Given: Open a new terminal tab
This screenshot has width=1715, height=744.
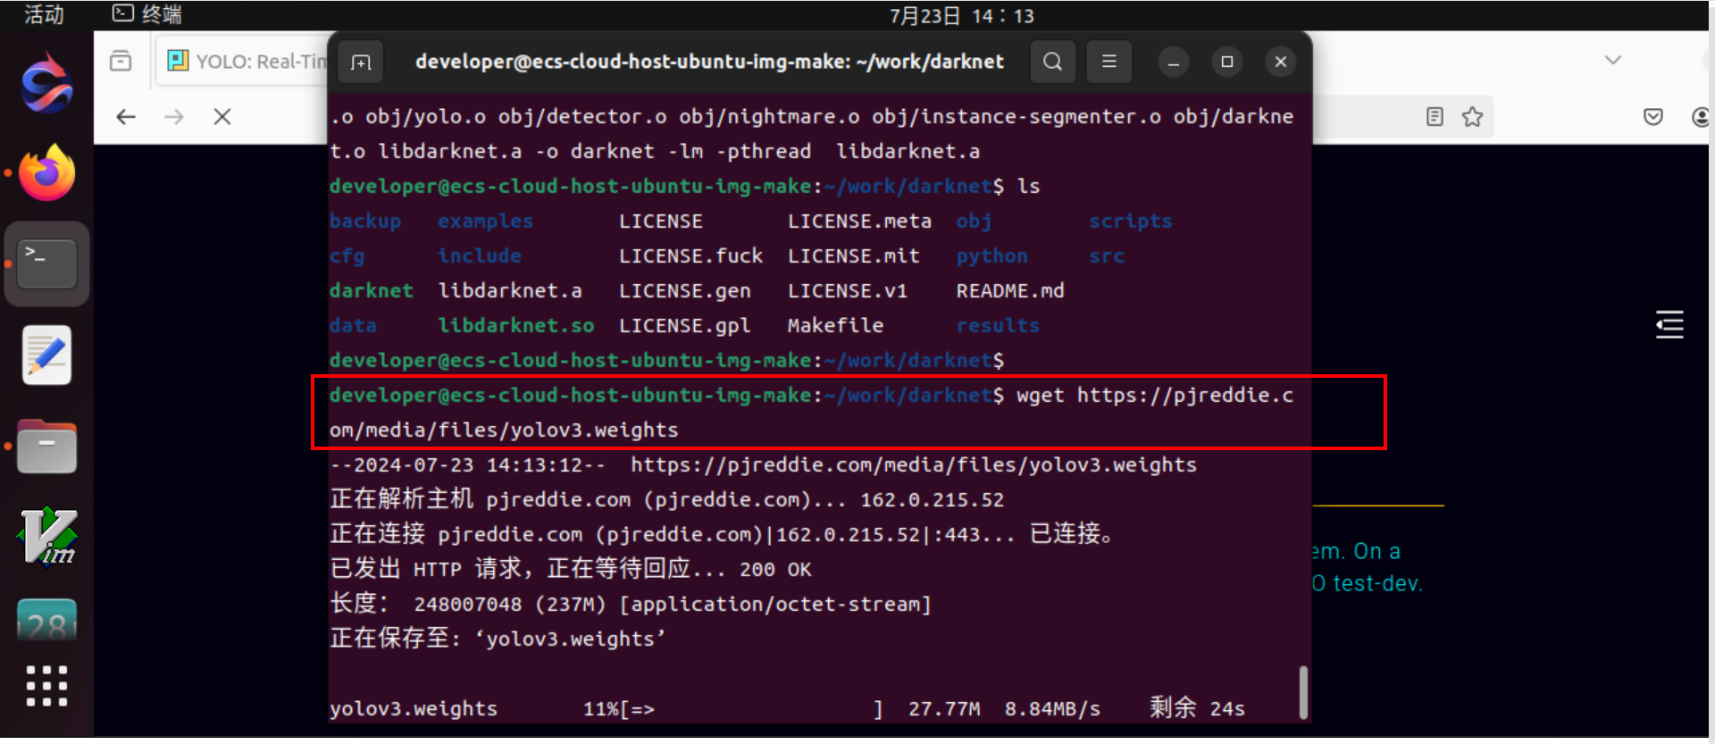Looking at the screenshot, I should [361, 62].
